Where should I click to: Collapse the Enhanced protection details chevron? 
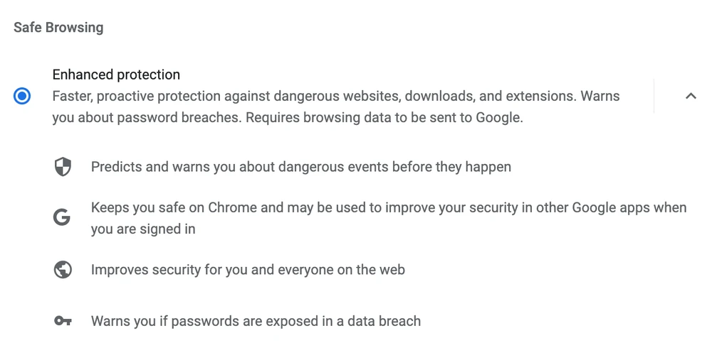[690, 96]
